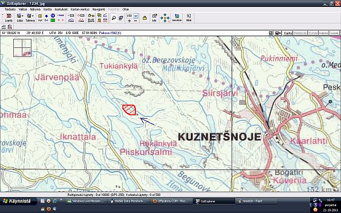Click the Nimi name search icon
The width and height of the screenshot is (341, 213).
click(x=189, y=18)
